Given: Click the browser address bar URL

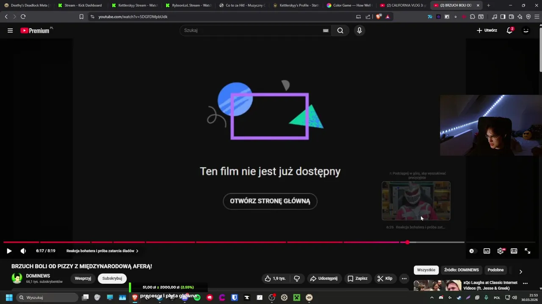Looking at the screenshot, I should tap(133, 16).
